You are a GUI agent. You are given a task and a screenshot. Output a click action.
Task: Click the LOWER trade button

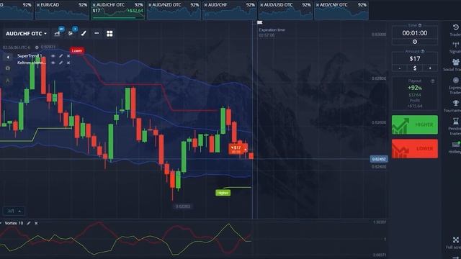point(415,149)
